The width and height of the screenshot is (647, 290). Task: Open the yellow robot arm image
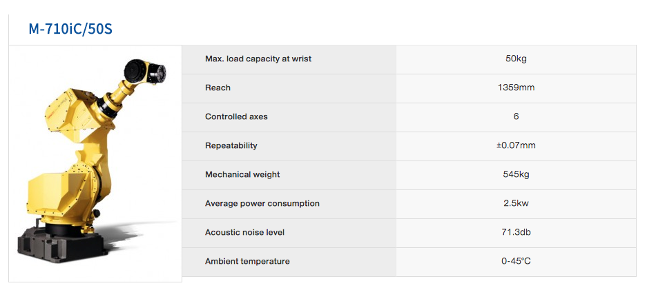(95, 163)
